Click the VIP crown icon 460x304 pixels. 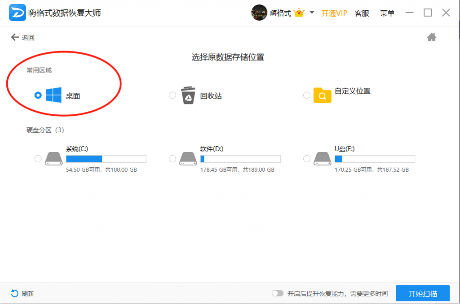click(x=299, y=13)
